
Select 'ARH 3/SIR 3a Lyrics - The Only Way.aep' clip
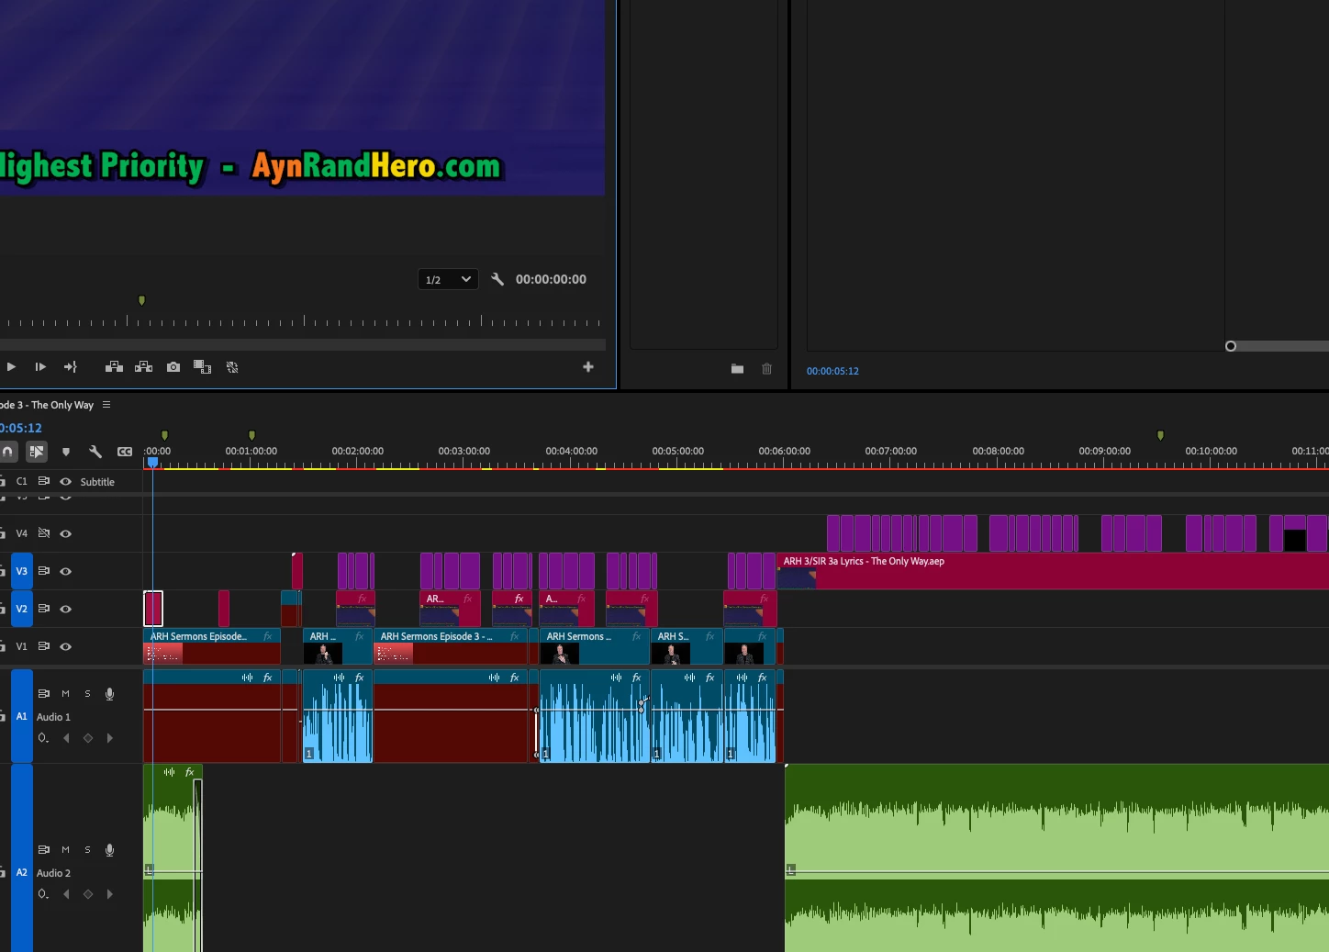click(1053, 571)
